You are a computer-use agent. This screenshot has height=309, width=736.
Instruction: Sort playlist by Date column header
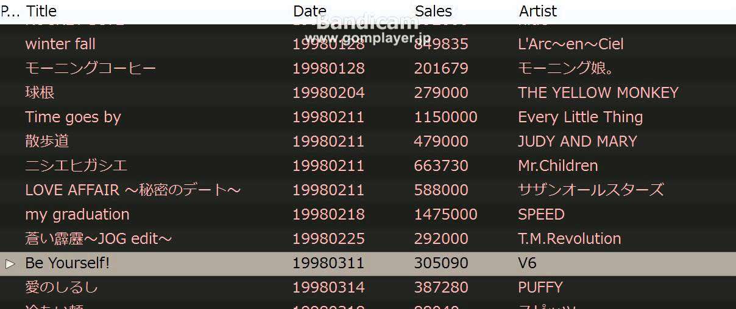(310, 11)
